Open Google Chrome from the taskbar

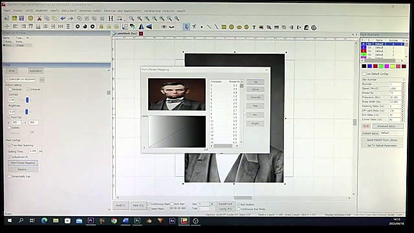[x=114, y=221]
